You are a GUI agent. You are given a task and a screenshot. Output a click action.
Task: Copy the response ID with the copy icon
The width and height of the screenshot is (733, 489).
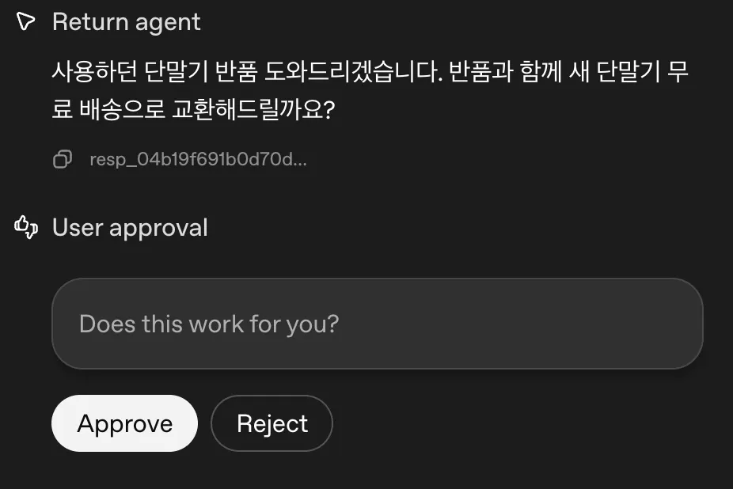[63, 159]
